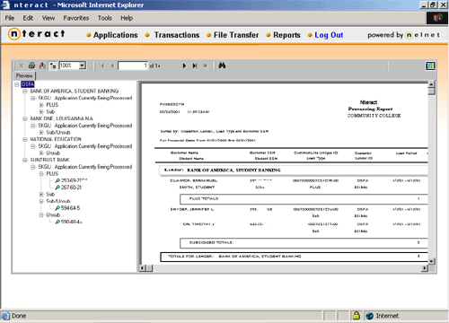
Task: Go to the previous report page
Action: 112,65
